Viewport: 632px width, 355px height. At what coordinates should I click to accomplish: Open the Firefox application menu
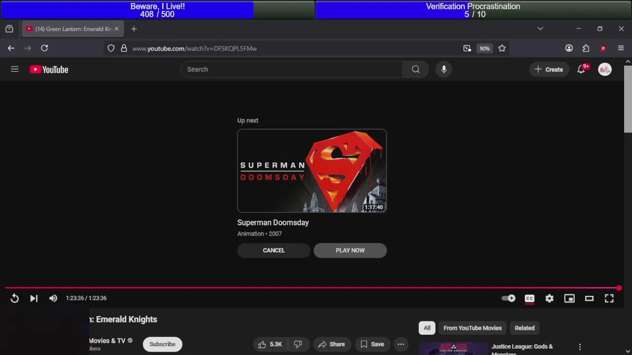click(621, 48)
